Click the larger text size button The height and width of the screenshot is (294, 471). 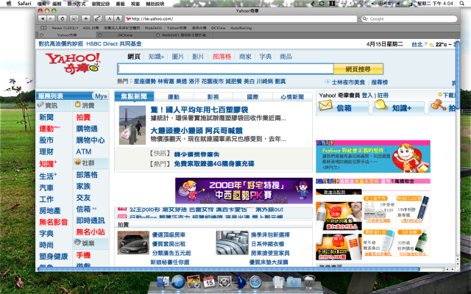(118, 18)
